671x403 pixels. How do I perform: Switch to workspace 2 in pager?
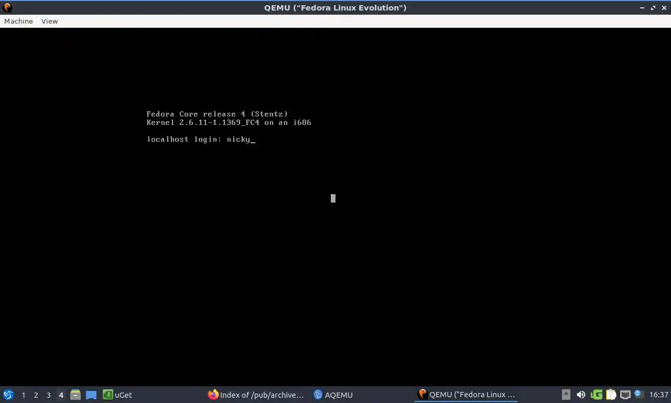tap(36, 395)
